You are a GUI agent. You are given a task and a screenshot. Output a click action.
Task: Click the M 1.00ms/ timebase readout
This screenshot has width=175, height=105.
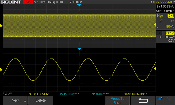pos(40,2)
